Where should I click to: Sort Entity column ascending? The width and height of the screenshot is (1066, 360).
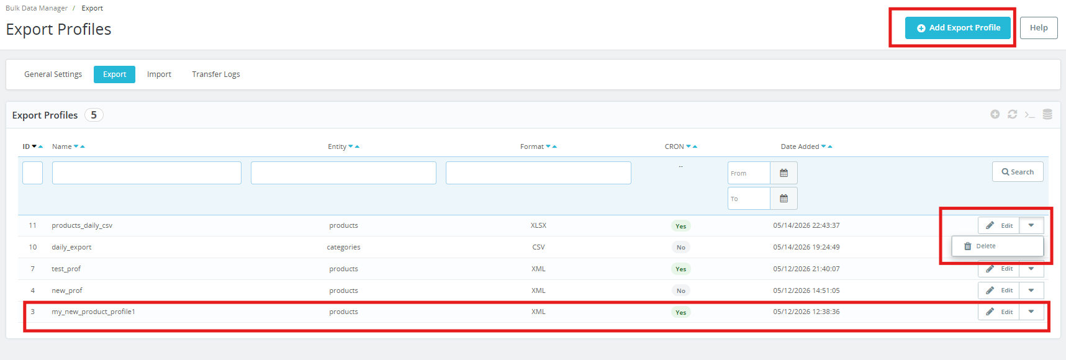pos(357,146)
